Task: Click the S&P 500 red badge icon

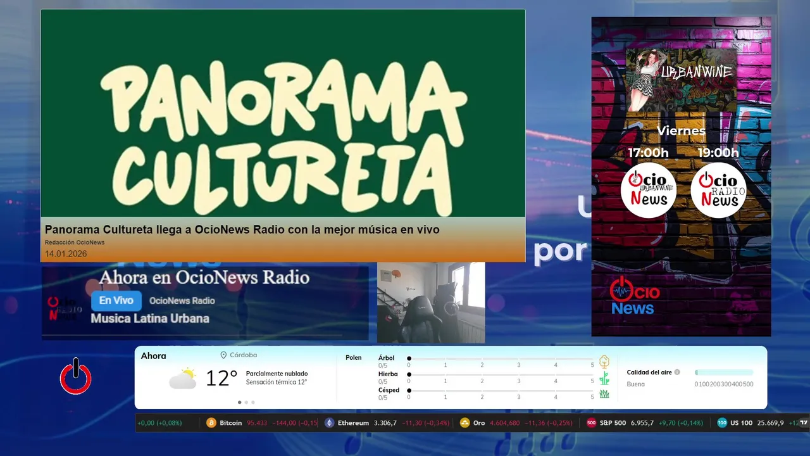Action: coord(591,423)
